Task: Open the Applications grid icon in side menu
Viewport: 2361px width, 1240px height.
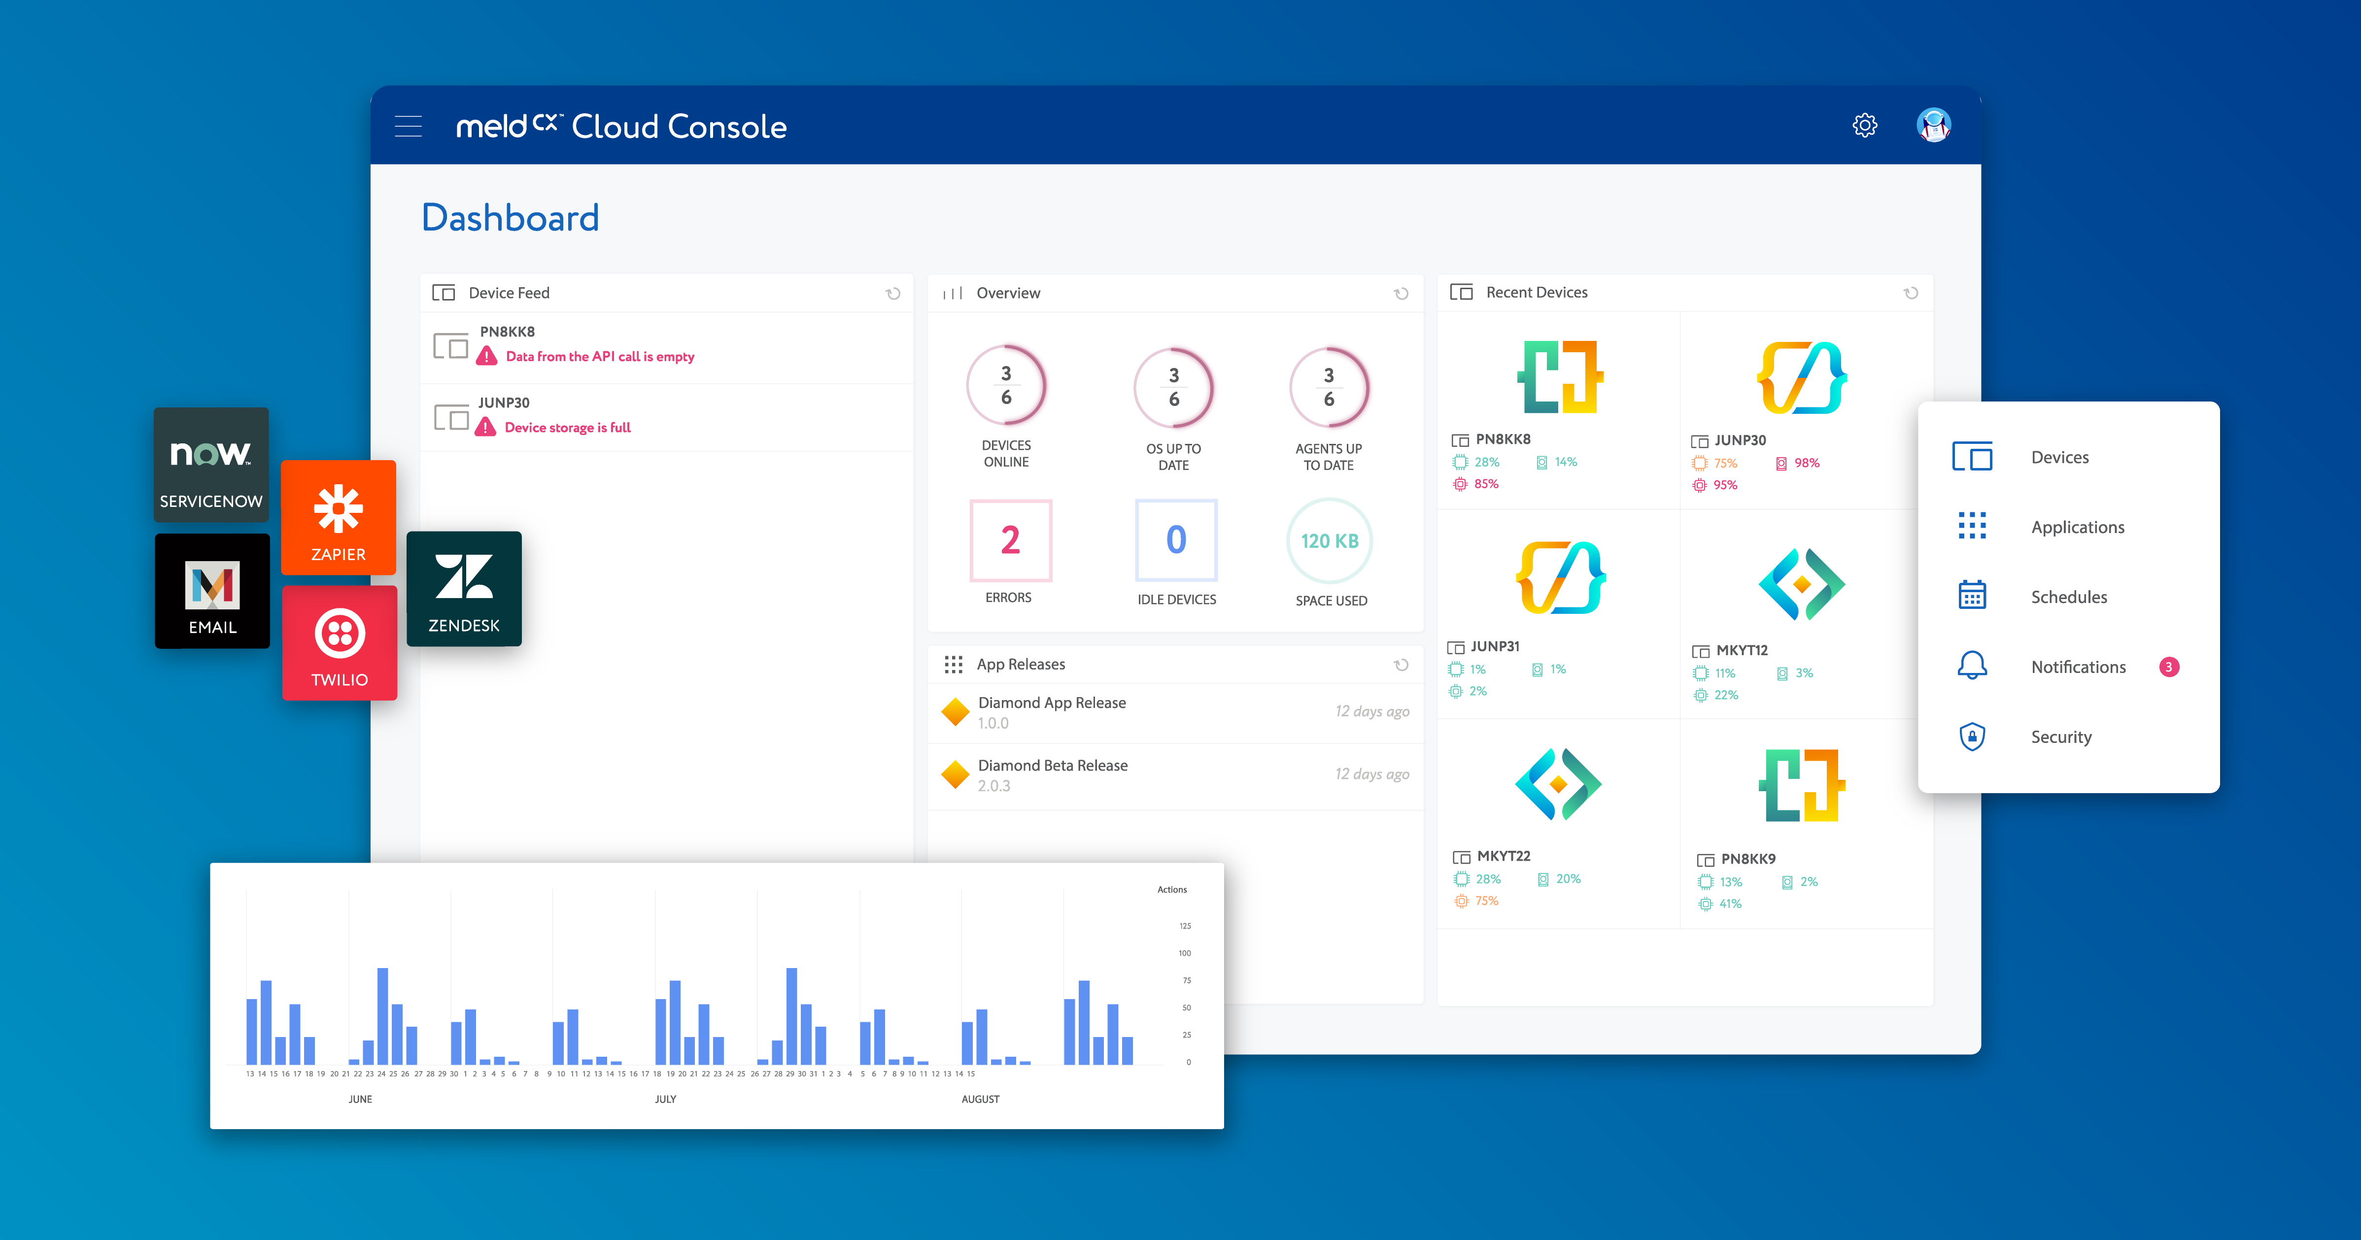Action: coord(1972,526)
